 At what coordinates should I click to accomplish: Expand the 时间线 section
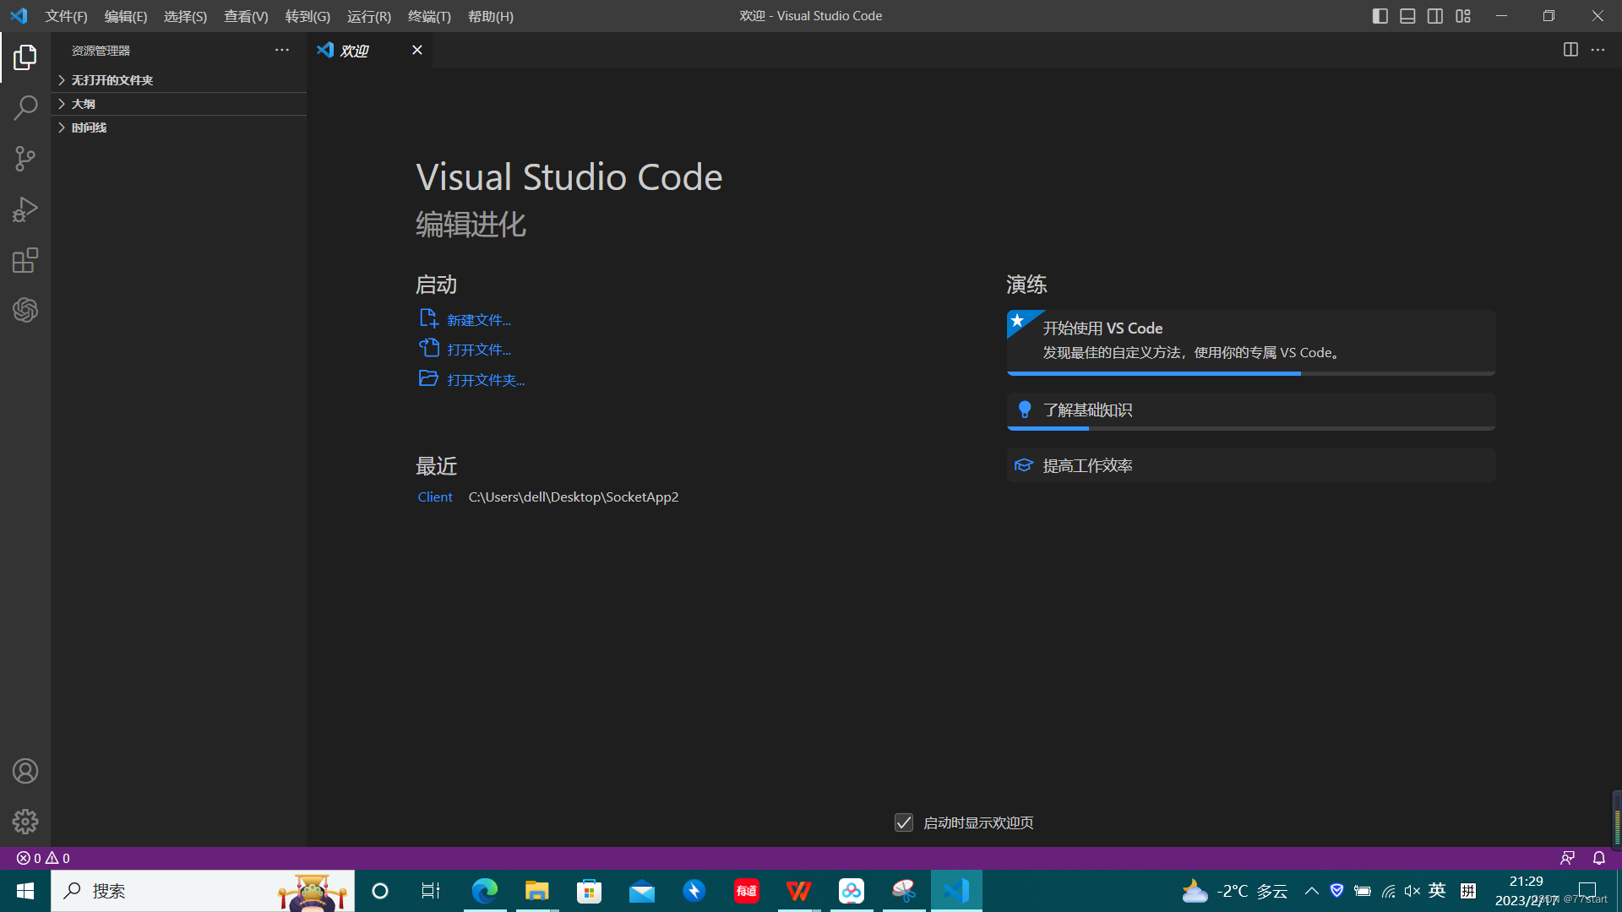point(178,128)
